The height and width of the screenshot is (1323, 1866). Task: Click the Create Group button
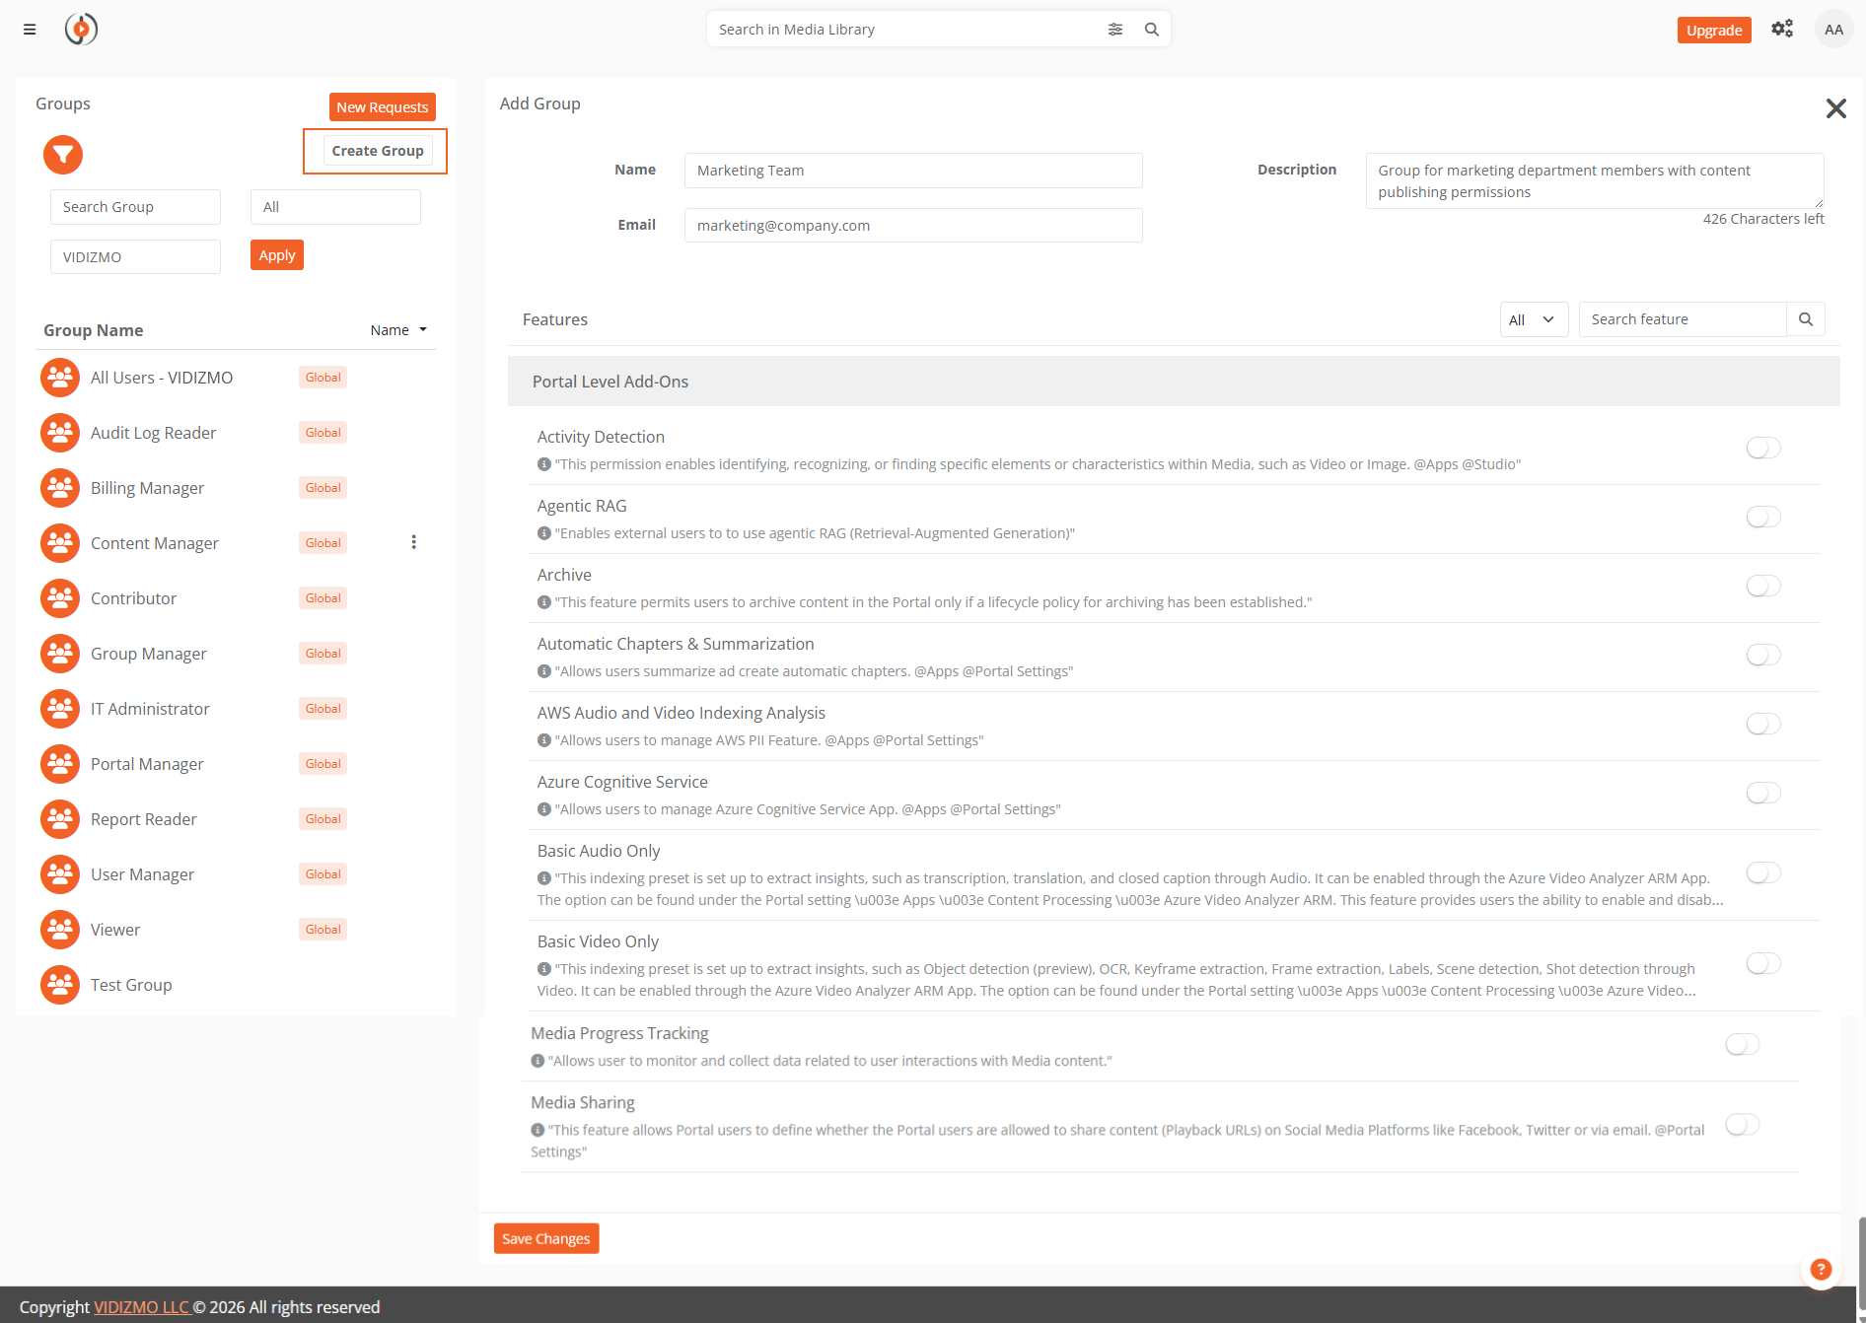tap(377, 150)
